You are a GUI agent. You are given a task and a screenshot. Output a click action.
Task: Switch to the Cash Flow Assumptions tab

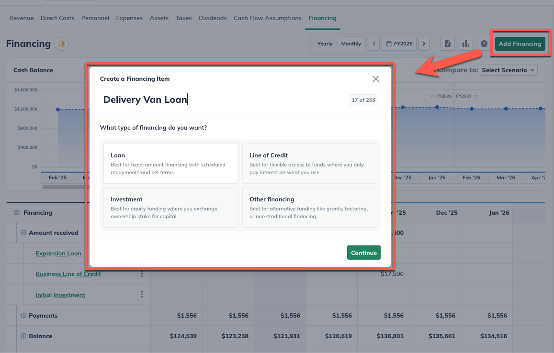[267, 18]
